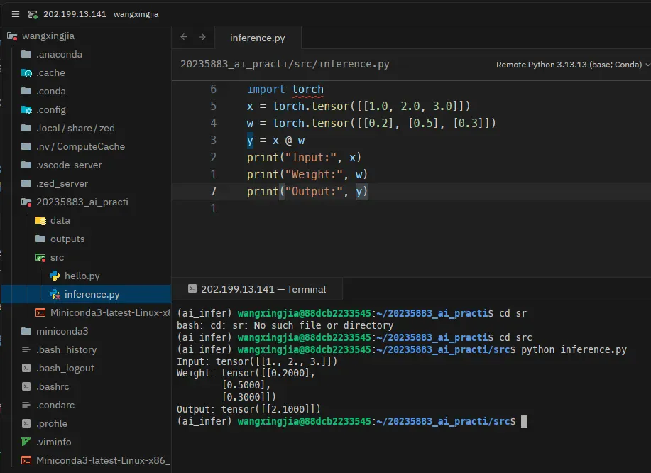Click the Python icon beside hello.py
The height and width of the screenshot is (473, 651).
click(55, 276)
